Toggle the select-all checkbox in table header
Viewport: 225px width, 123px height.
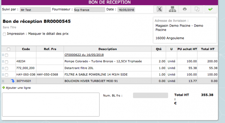click(8, 49)
